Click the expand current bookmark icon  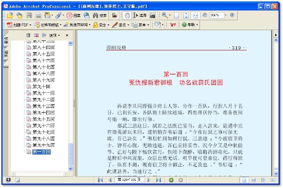pos(44,35)
